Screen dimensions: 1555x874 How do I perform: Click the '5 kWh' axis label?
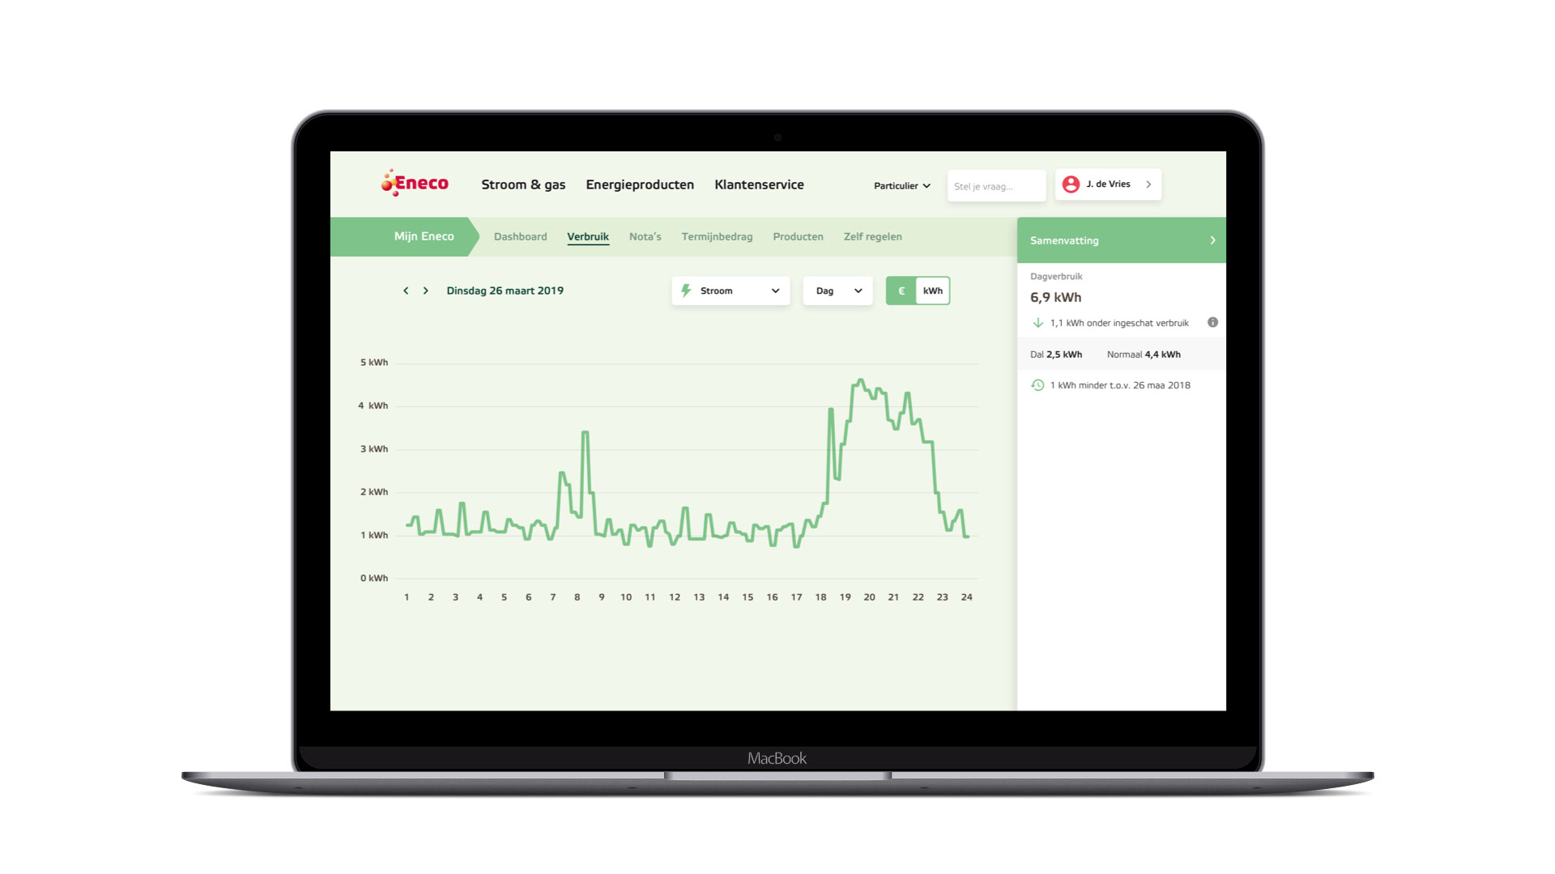coord(374,363)
